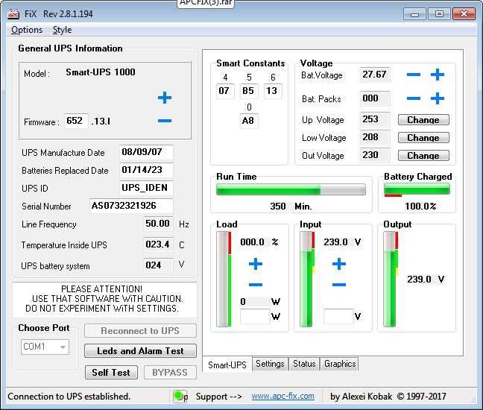Open the Options menu

click(x=27, y=30)
